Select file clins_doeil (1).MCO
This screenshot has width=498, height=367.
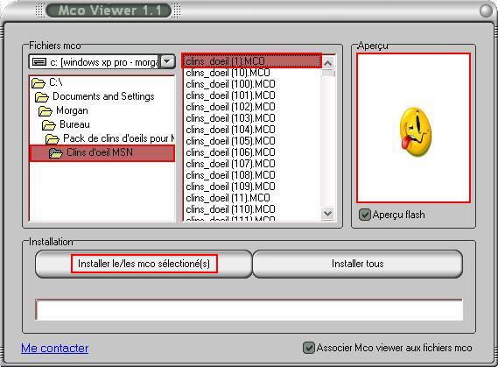(x=251, y=61)
